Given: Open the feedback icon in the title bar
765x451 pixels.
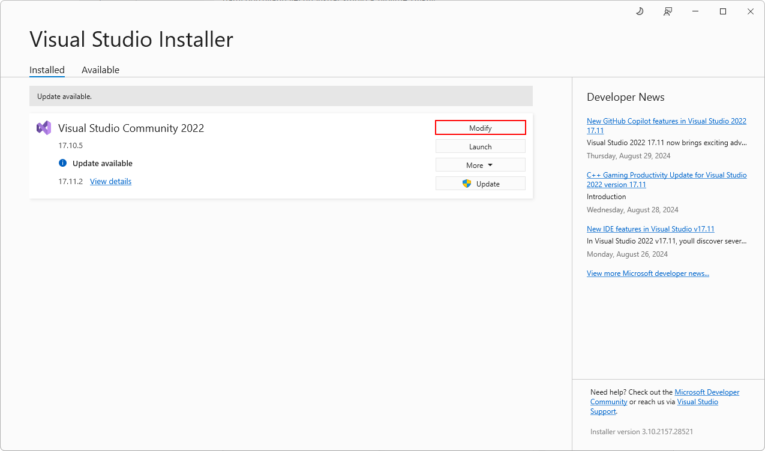Looking at the screenshot, I should coord(667,11).
